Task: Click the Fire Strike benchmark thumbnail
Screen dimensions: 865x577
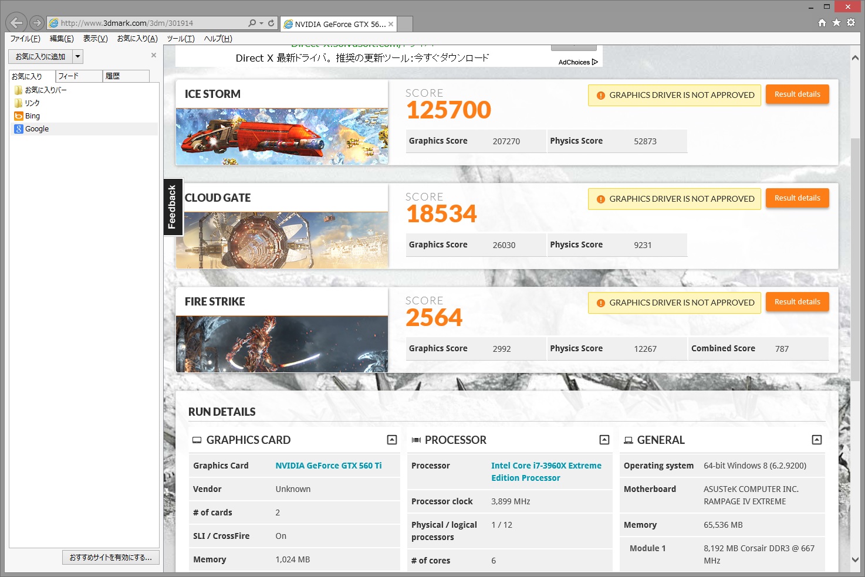Action: click(282, 344)
